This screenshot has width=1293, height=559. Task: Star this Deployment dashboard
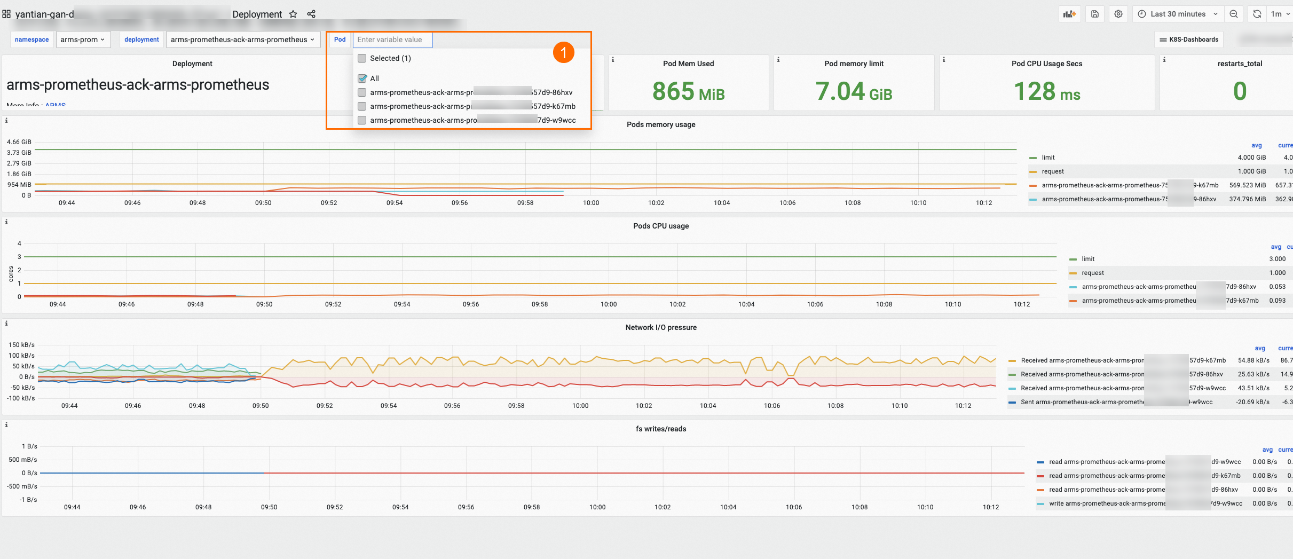point(293,14)
